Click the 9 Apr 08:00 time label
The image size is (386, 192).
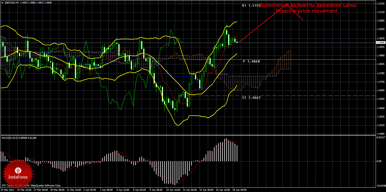(x=156, y=190)
